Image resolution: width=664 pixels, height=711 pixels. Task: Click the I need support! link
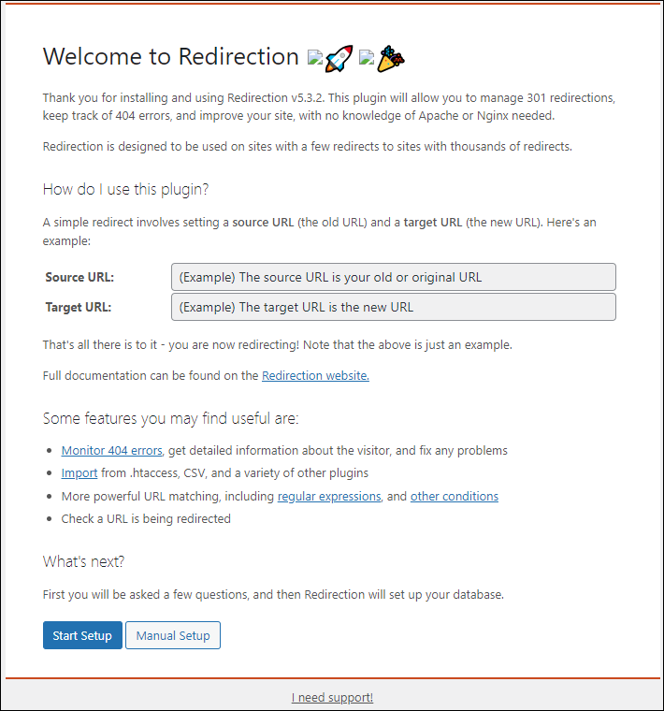coord(332,697)
